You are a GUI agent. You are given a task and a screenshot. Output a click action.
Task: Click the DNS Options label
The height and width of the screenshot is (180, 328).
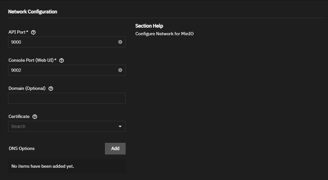(22, 148)
